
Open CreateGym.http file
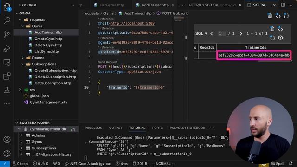(x=48, y=39)
